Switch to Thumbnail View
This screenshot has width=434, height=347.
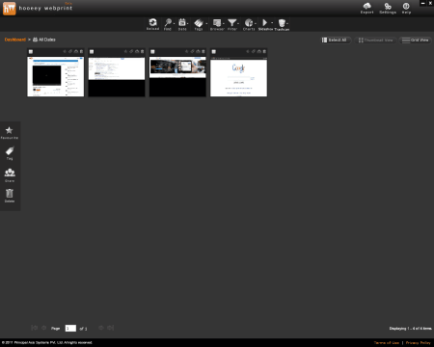tap(376, 40)
